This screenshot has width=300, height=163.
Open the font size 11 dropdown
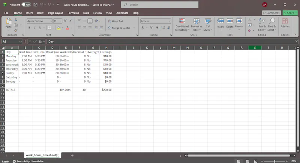pos(61,21)
